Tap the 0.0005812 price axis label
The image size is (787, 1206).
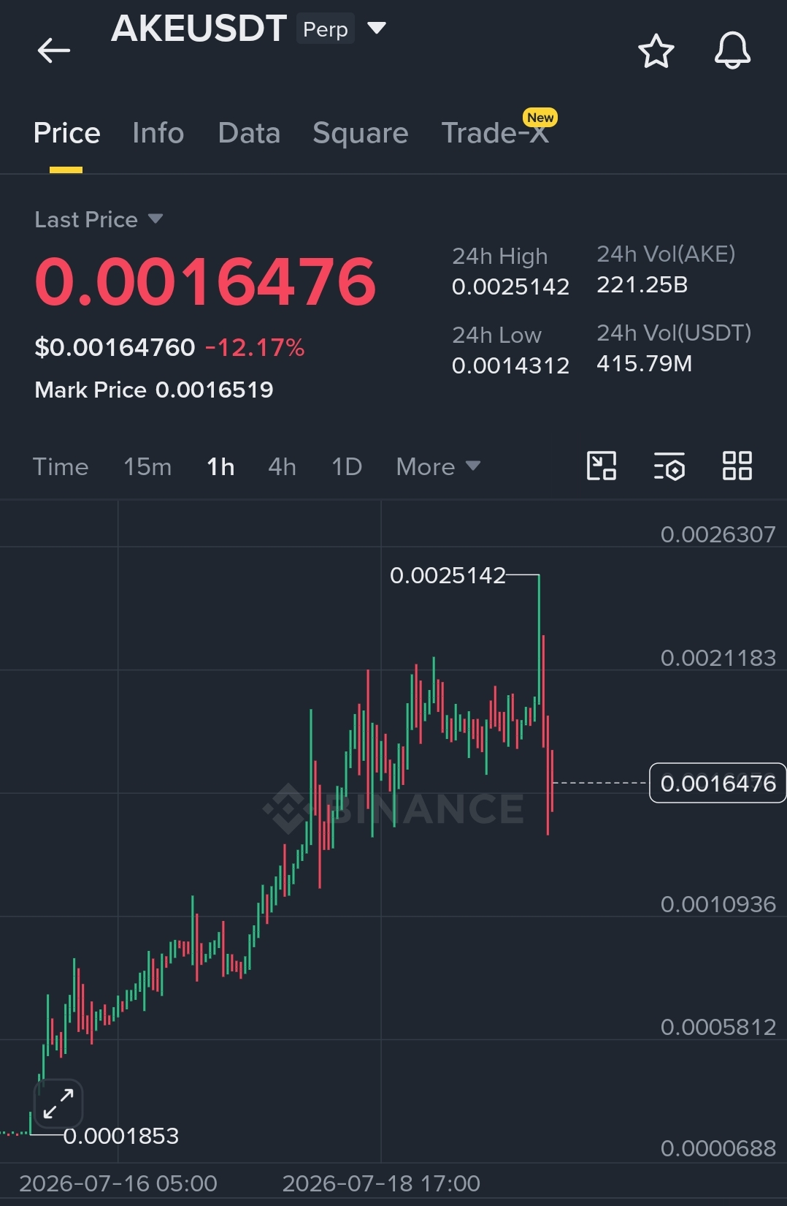[x=718, y=1027]
